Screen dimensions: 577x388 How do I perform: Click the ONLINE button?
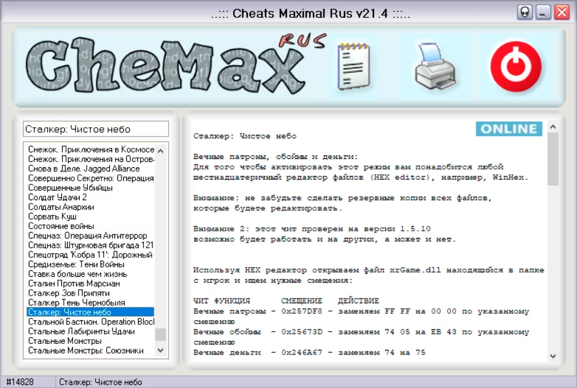pos(509,129)
